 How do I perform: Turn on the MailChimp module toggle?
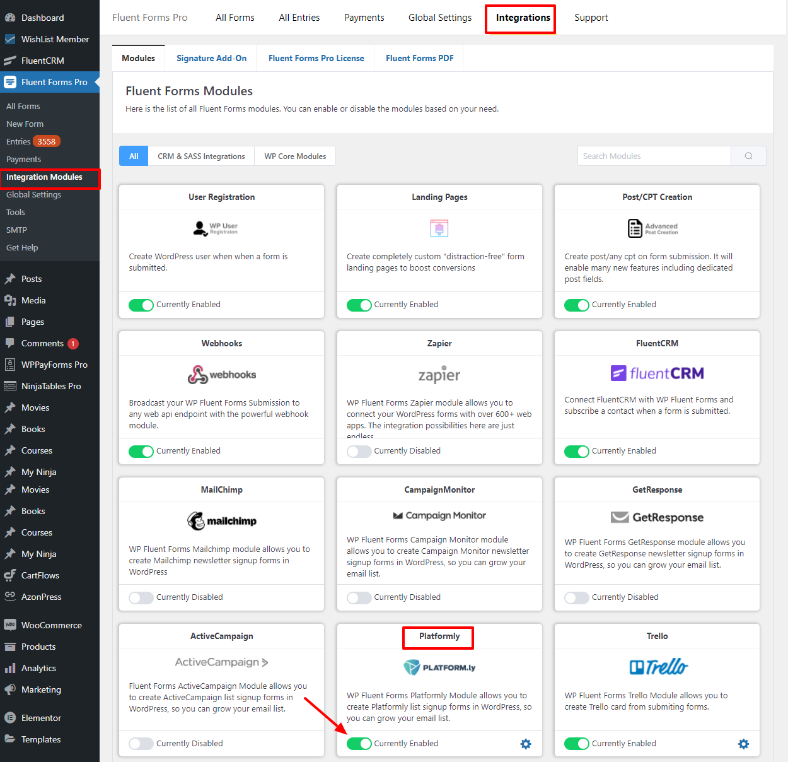(x=141, y=598)
